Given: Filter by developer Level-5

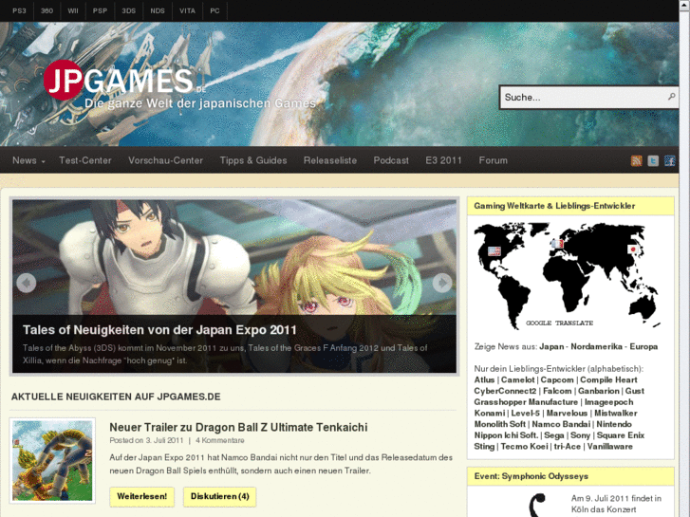Looking at the screenshot, I should click(x=525, y=413).
